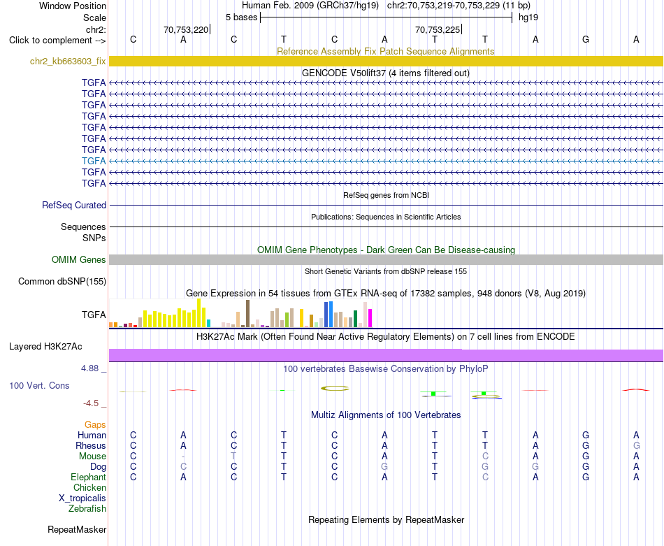Click the chr2: ruler label
Screen dimensions: 664x546
[96, 29]
